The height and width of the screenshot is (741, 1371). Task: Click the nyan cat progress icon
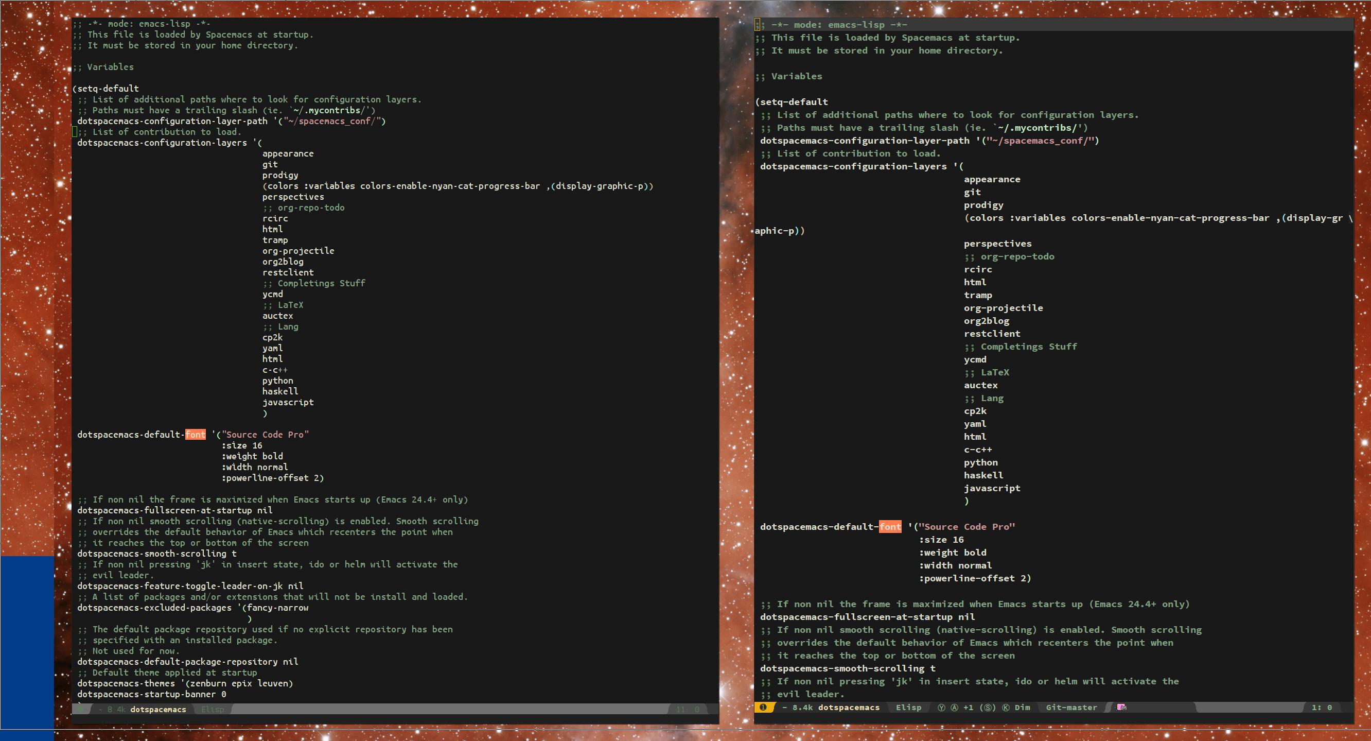coord(1121,708)
